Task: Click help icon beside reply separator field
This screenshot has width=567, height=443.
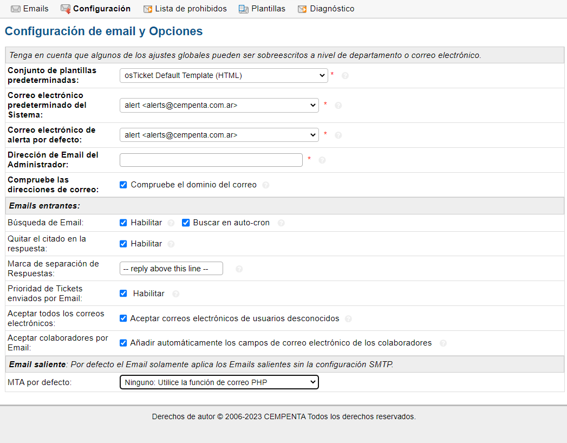Action: 239,269
